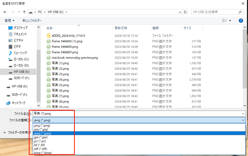The height and width of the screenshot is (156, 248).
Task: Click the search magnifier icon
Action: click(240, 12)
